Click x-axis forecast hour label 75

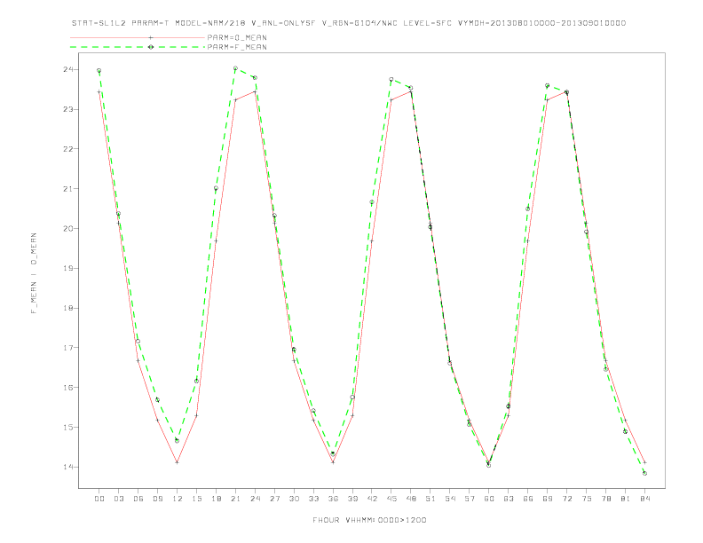(587, 499)
